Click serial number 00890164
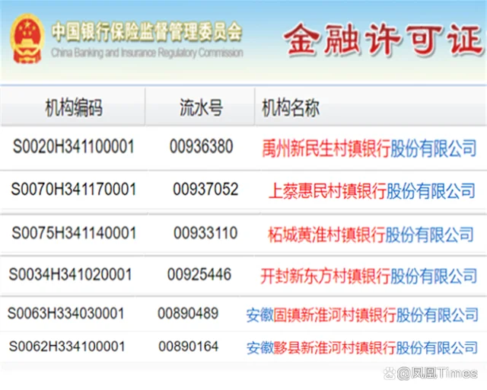 click(188, 347)
